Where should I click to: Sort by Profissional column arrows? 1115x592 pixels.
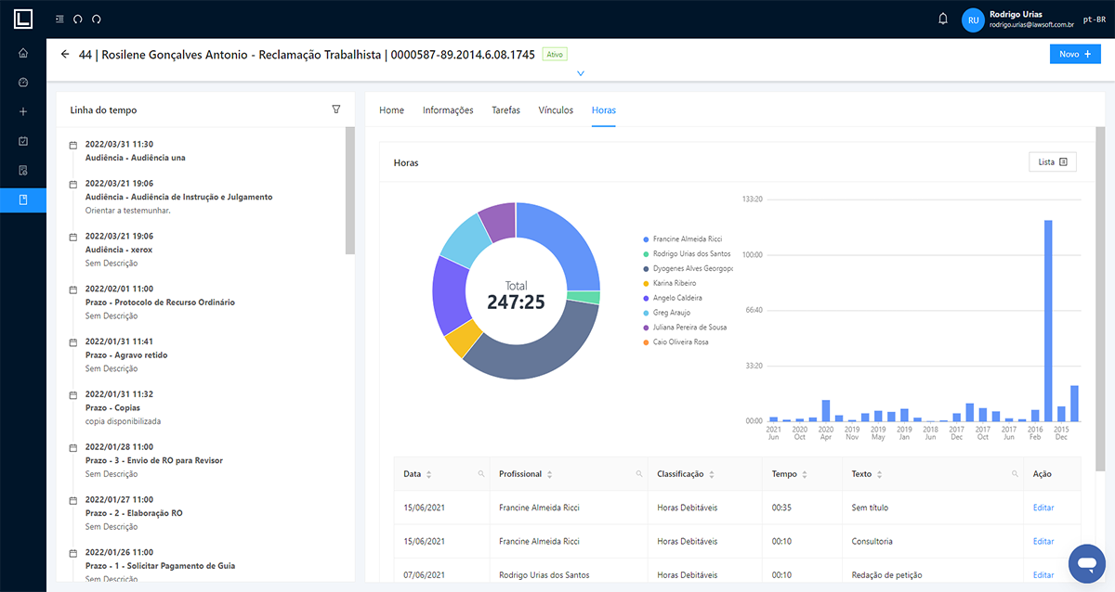click(x=550, y=474)
